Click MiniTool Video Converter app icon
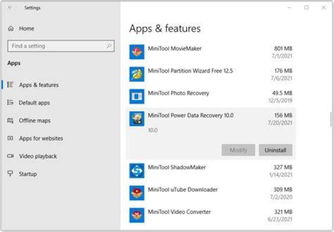Viewport: 334px width, 232px height. [137, 215]
